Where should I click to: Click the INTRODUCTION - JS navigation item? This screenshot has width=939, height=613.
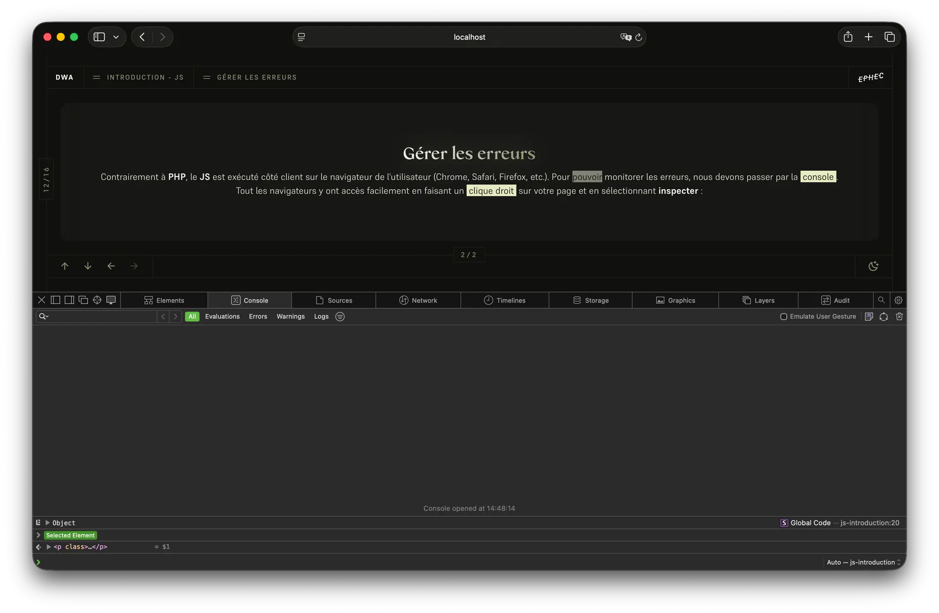tap(138, 77)
